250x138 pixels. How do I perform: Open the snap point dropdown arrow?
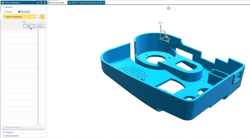172,8
